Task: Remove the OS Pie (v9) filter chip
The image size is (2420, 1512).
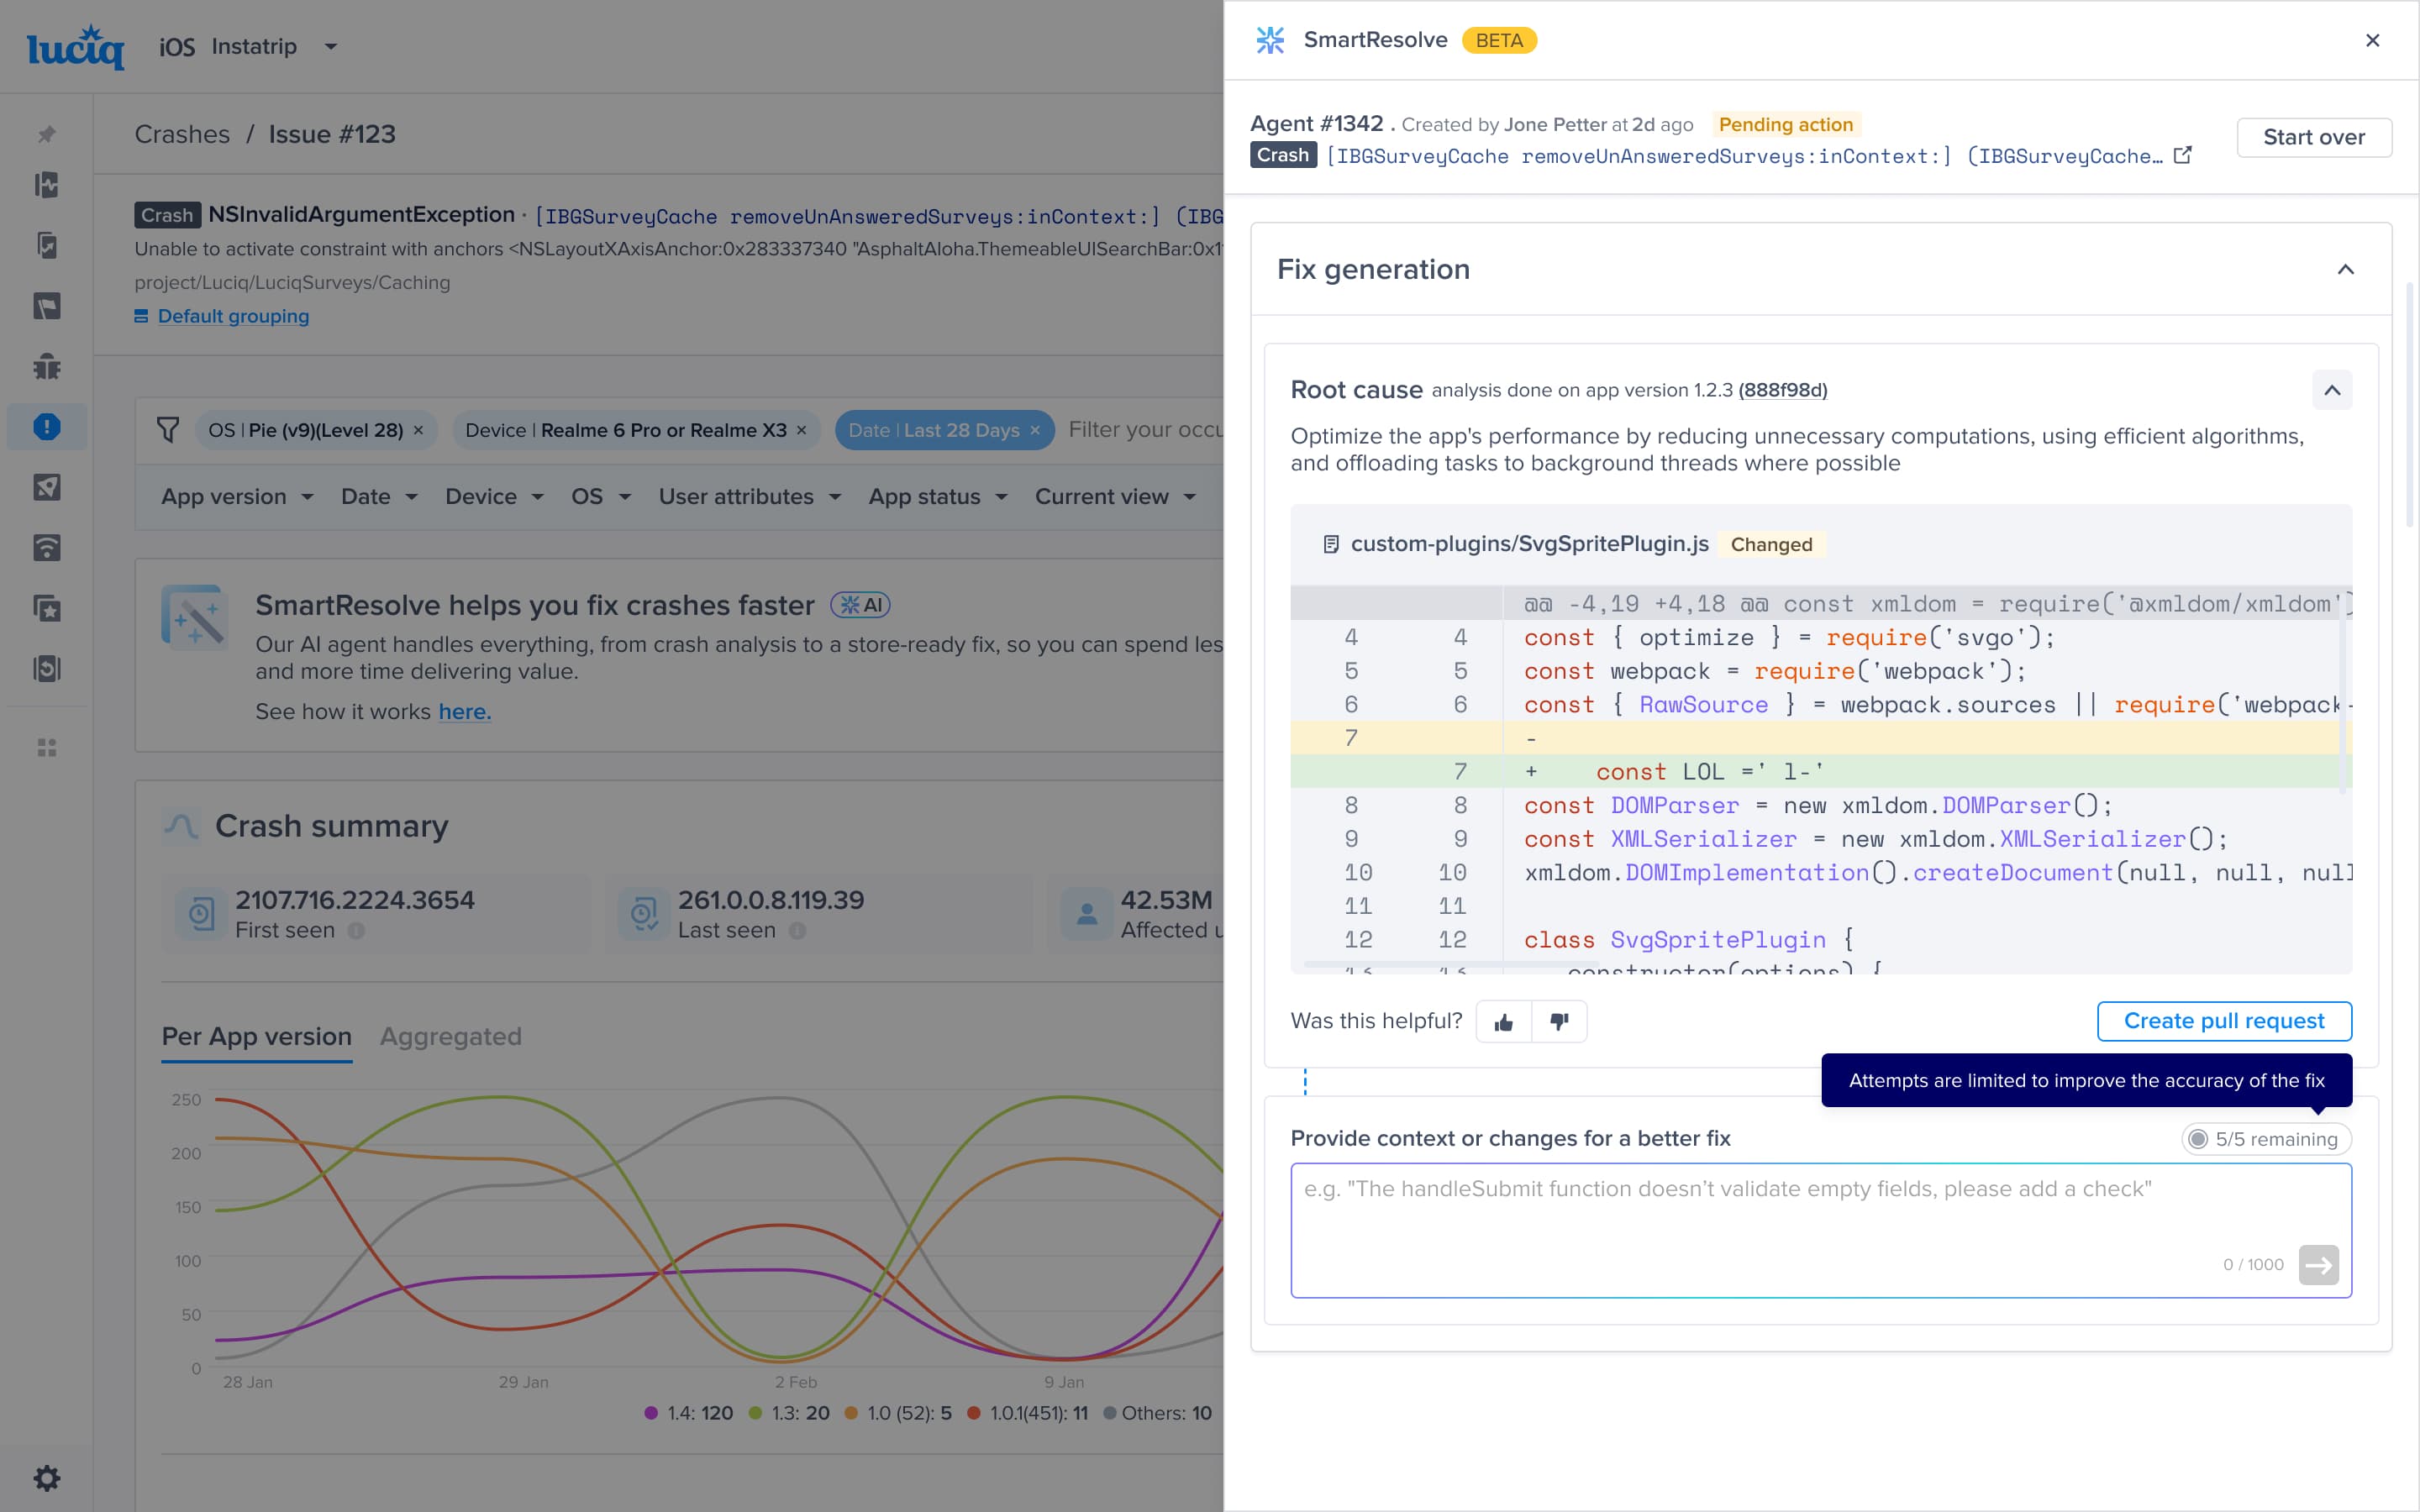Action: (x=419, y=430)
